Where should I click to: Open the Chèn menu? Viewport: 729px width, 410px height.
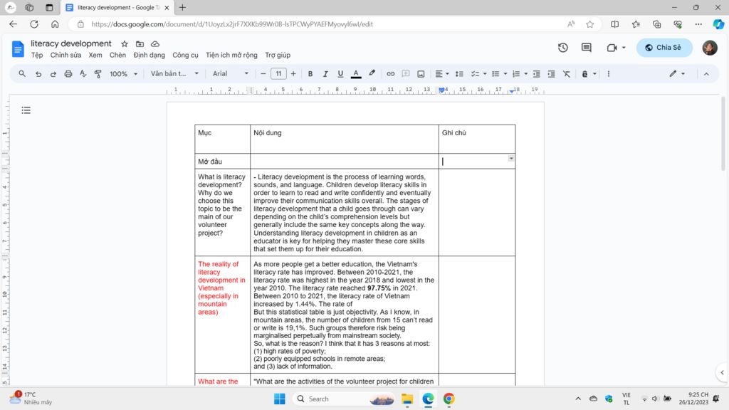(117, 55)
